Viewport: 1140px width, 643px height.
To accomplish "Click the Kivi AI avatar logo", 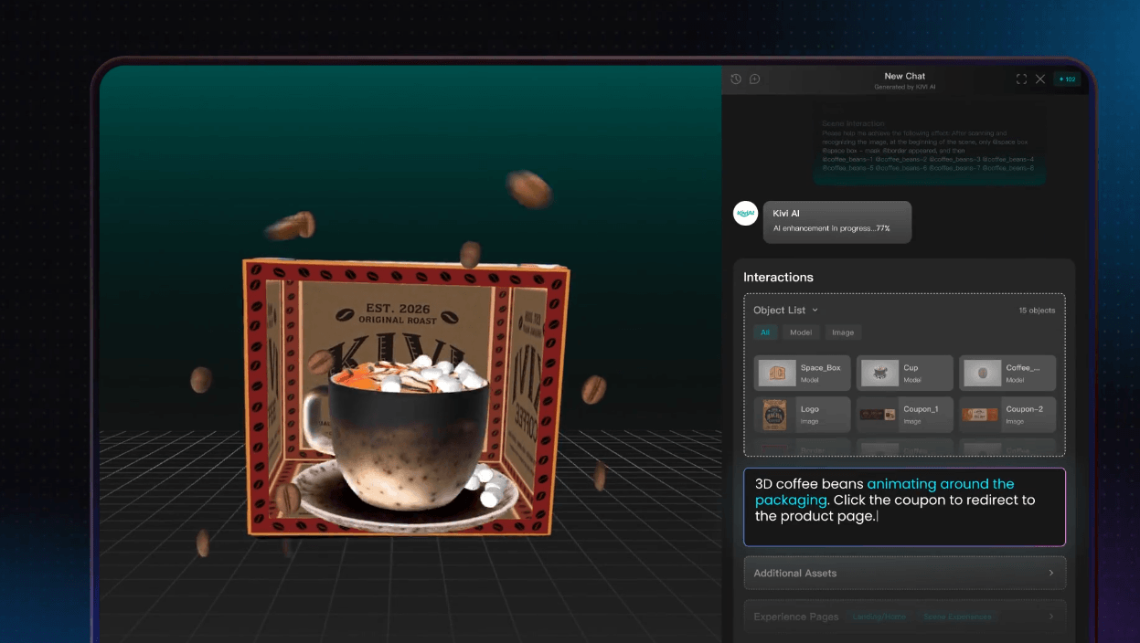I will (746, 214).
